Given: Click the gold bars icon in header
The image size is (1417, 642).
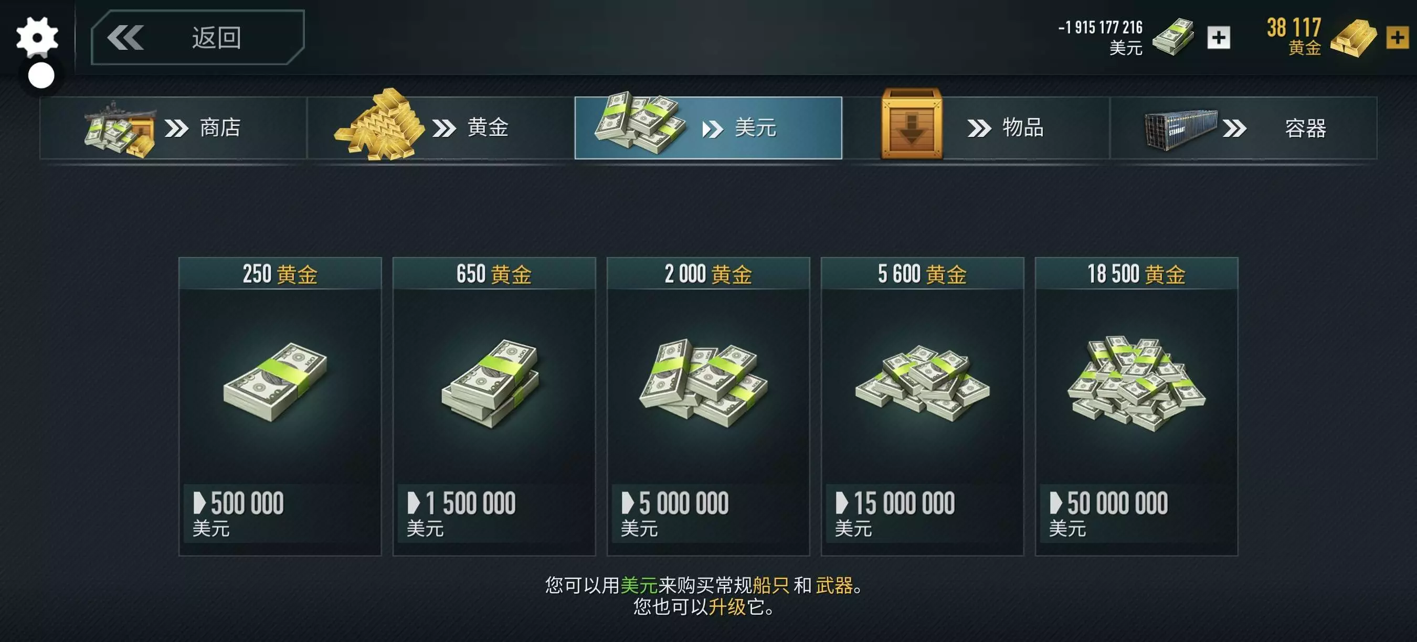Looking at the screenshot, I should coord(1353,38).
